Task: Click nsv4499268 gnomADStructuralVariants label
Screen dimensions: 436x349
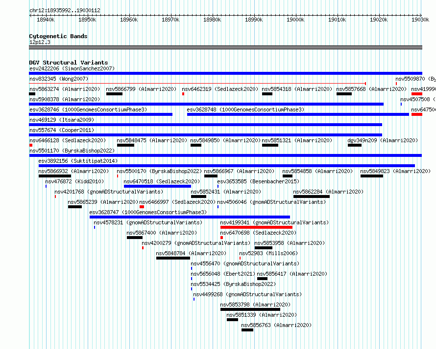Action: pyautogui.click(x=247, y=294)
